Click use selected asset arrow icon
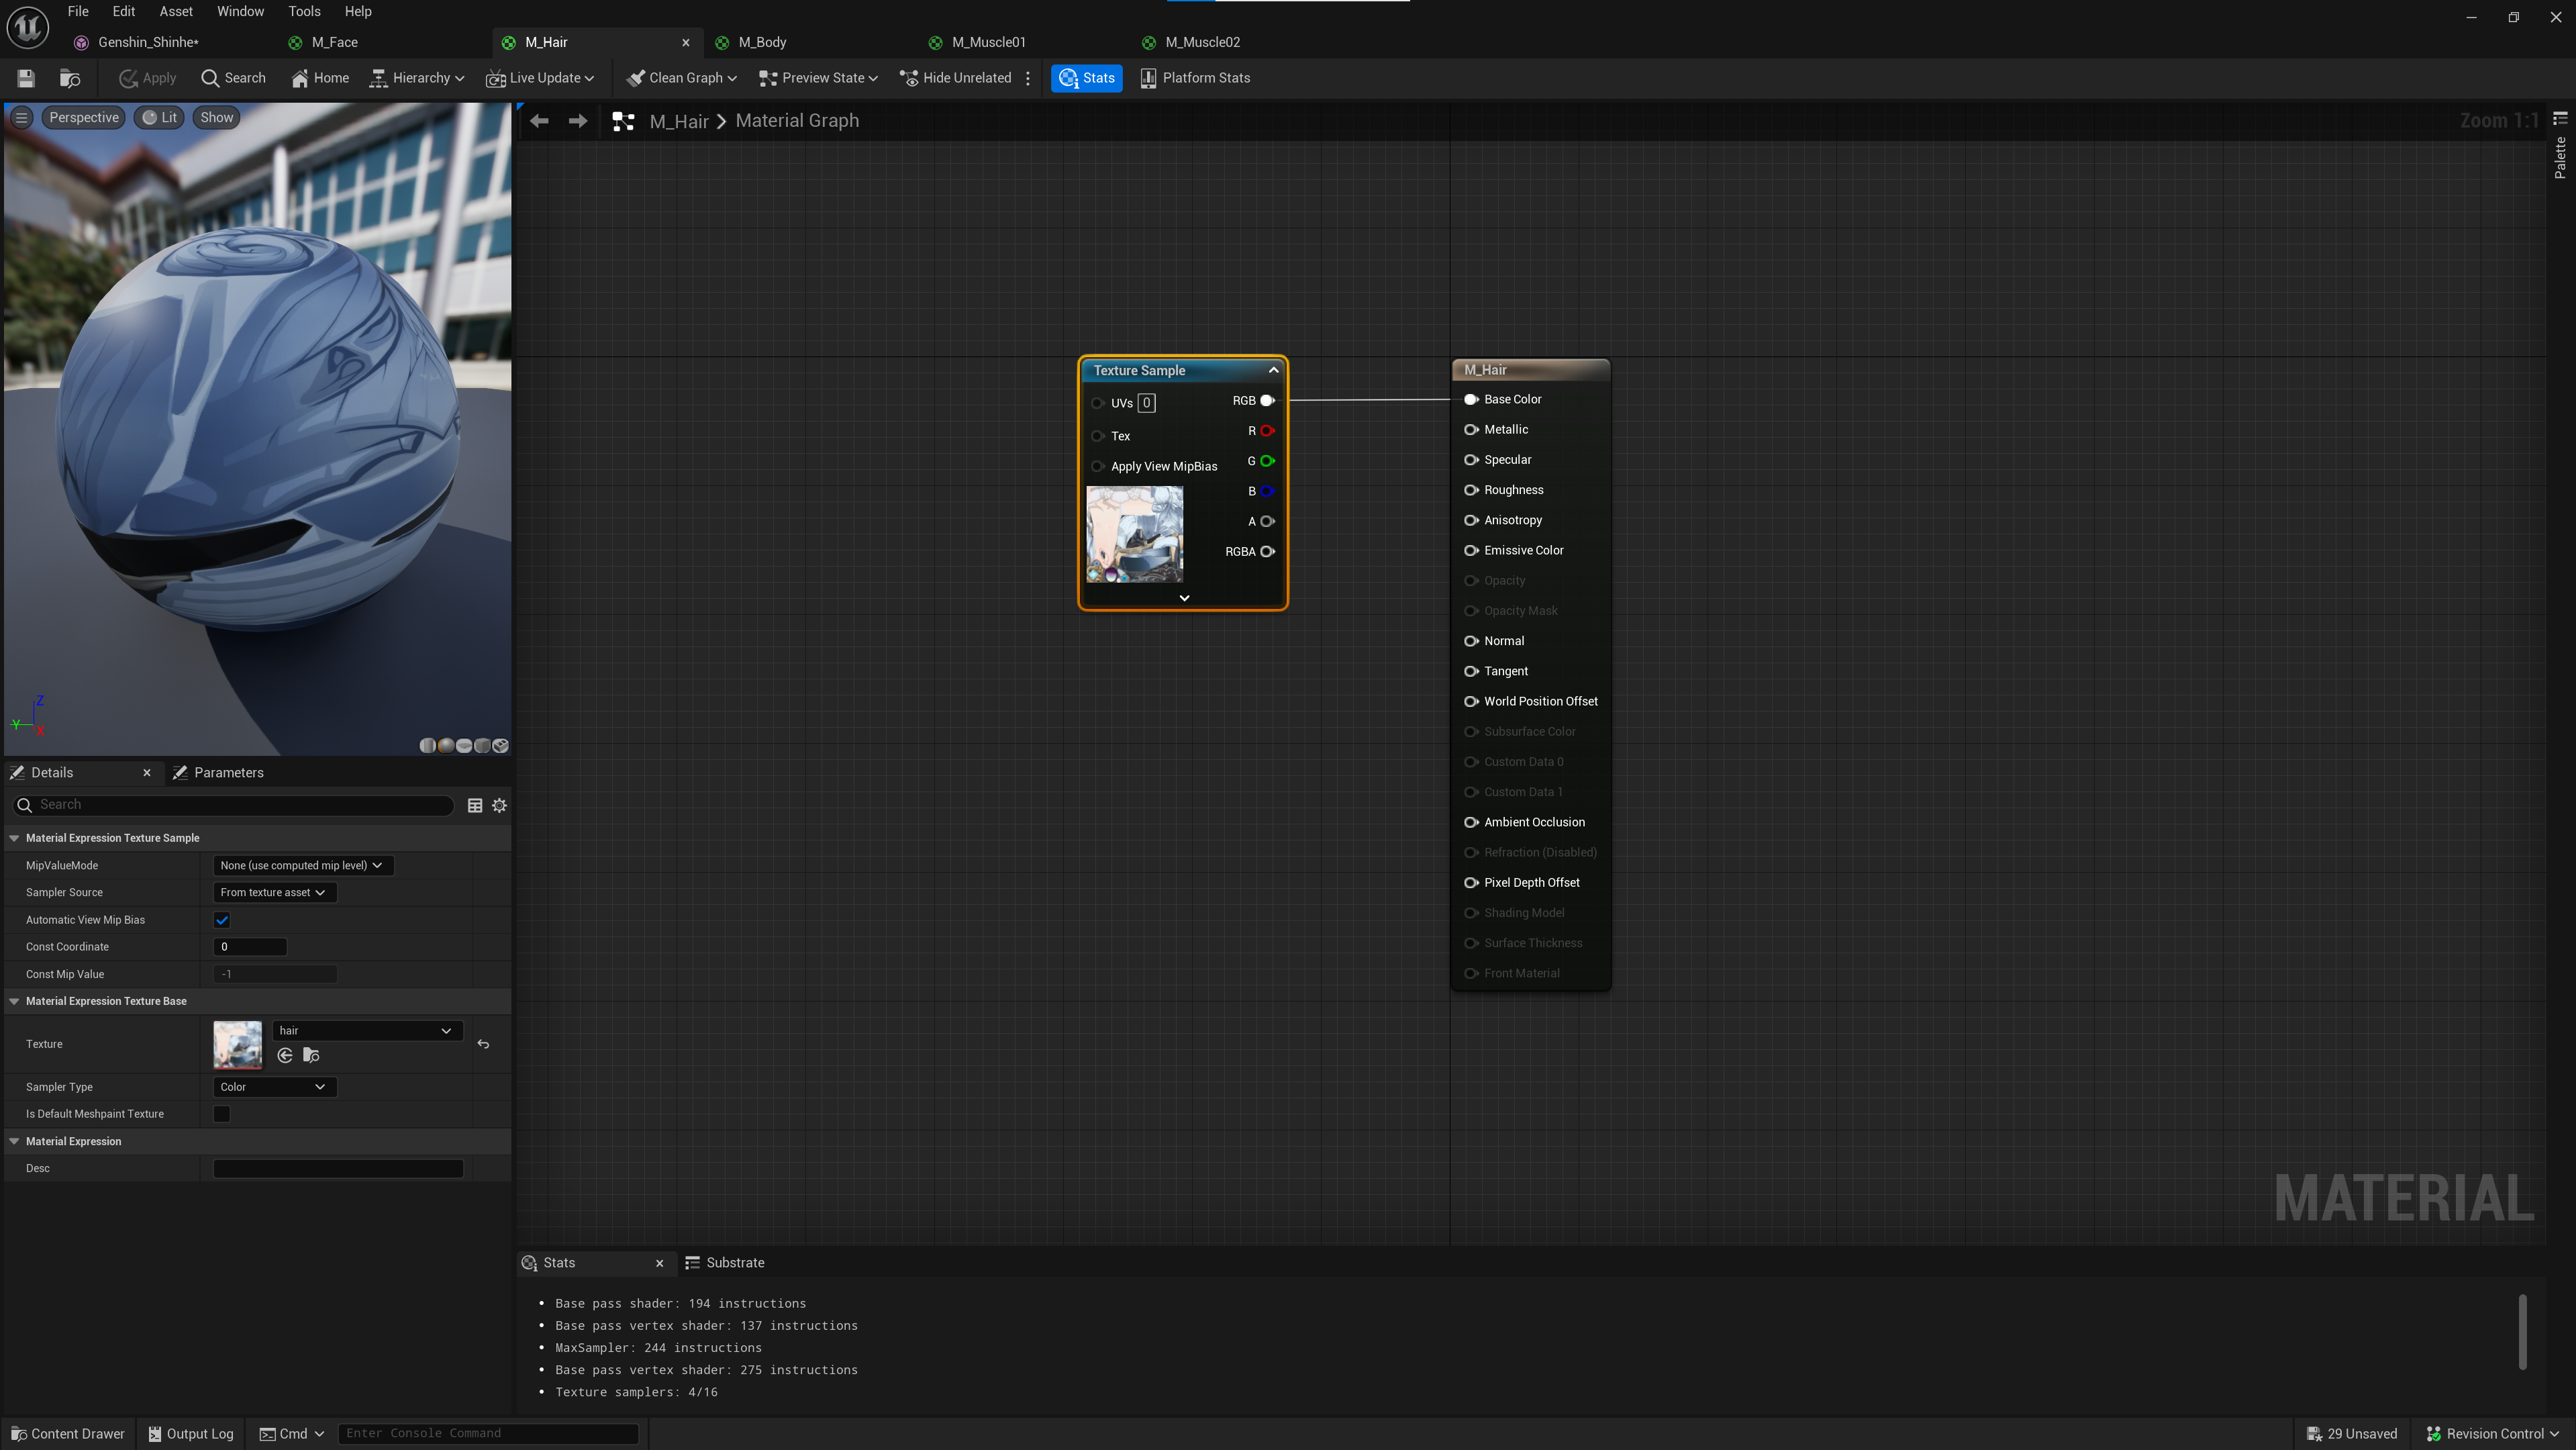This screenshot has height=1450, width=2576. [x=285, y=1055]
